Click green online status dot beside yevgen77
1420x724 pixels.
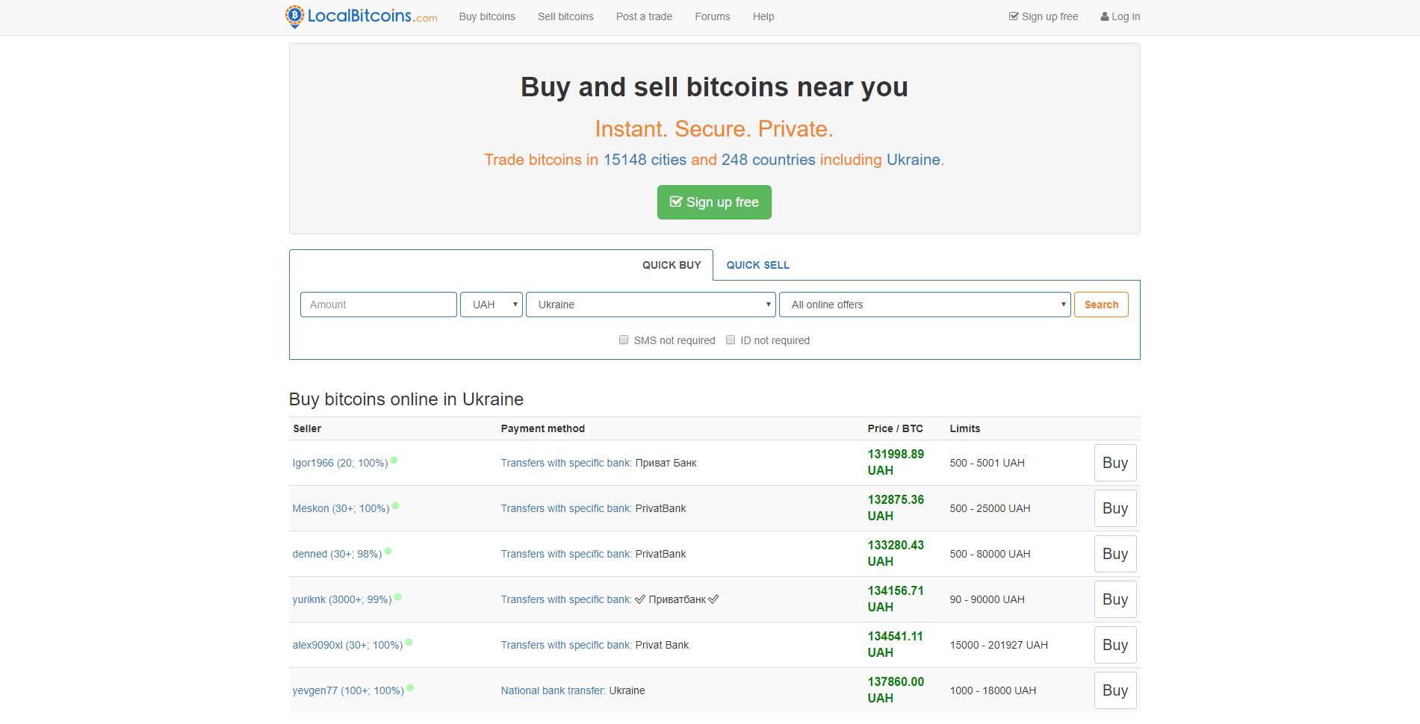click(x=410, y=688)
